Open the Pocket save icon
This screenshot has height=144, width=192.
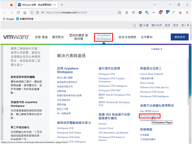coord(133,12)
